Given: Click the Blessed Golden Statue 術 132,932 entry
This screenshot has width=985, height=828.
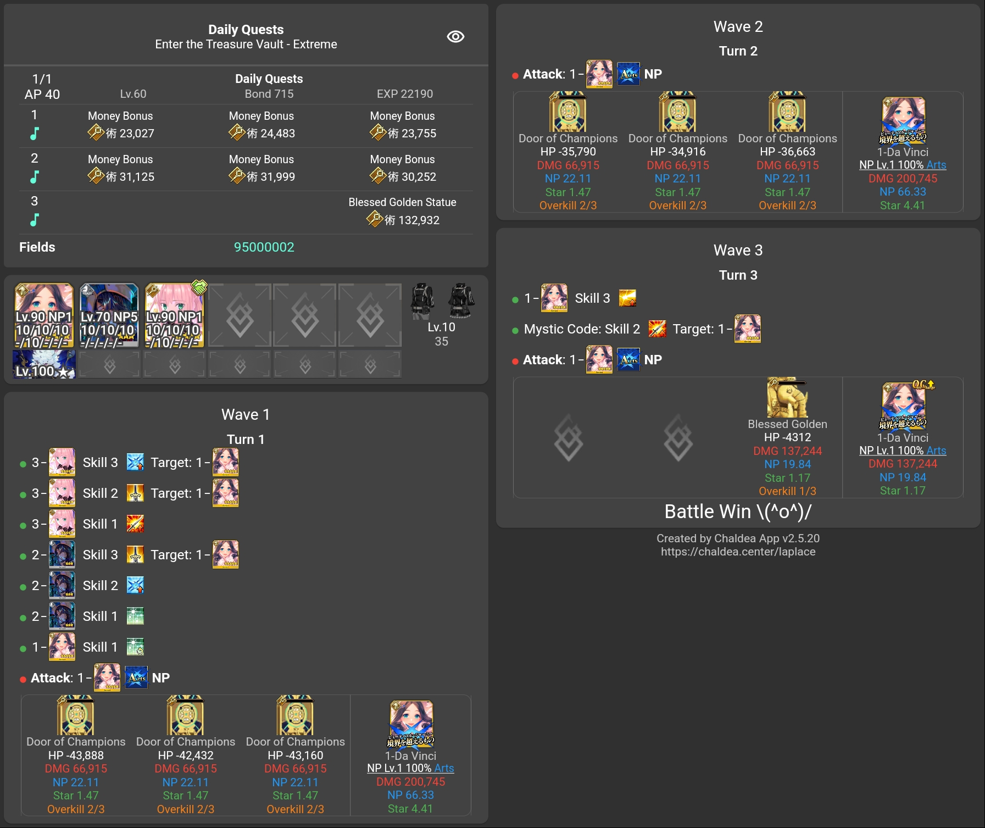Looking at the screenshot, I should tap(402, 212).
